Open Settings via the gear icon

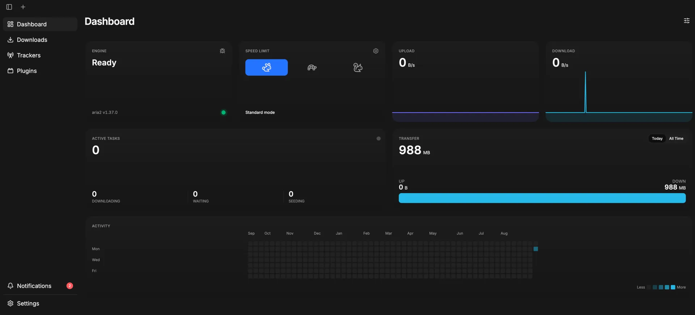click(x=10, y=303)
